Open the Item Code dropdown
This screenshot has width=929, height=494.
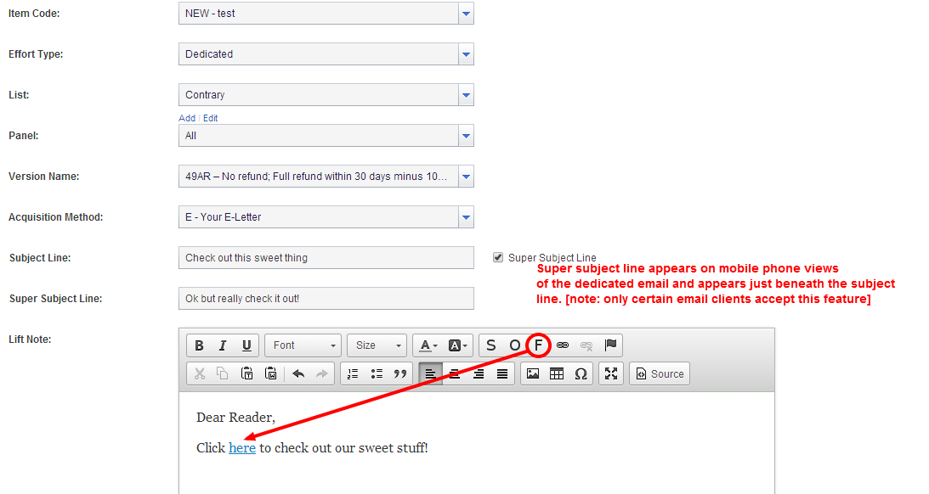click(x=467, y=14)
